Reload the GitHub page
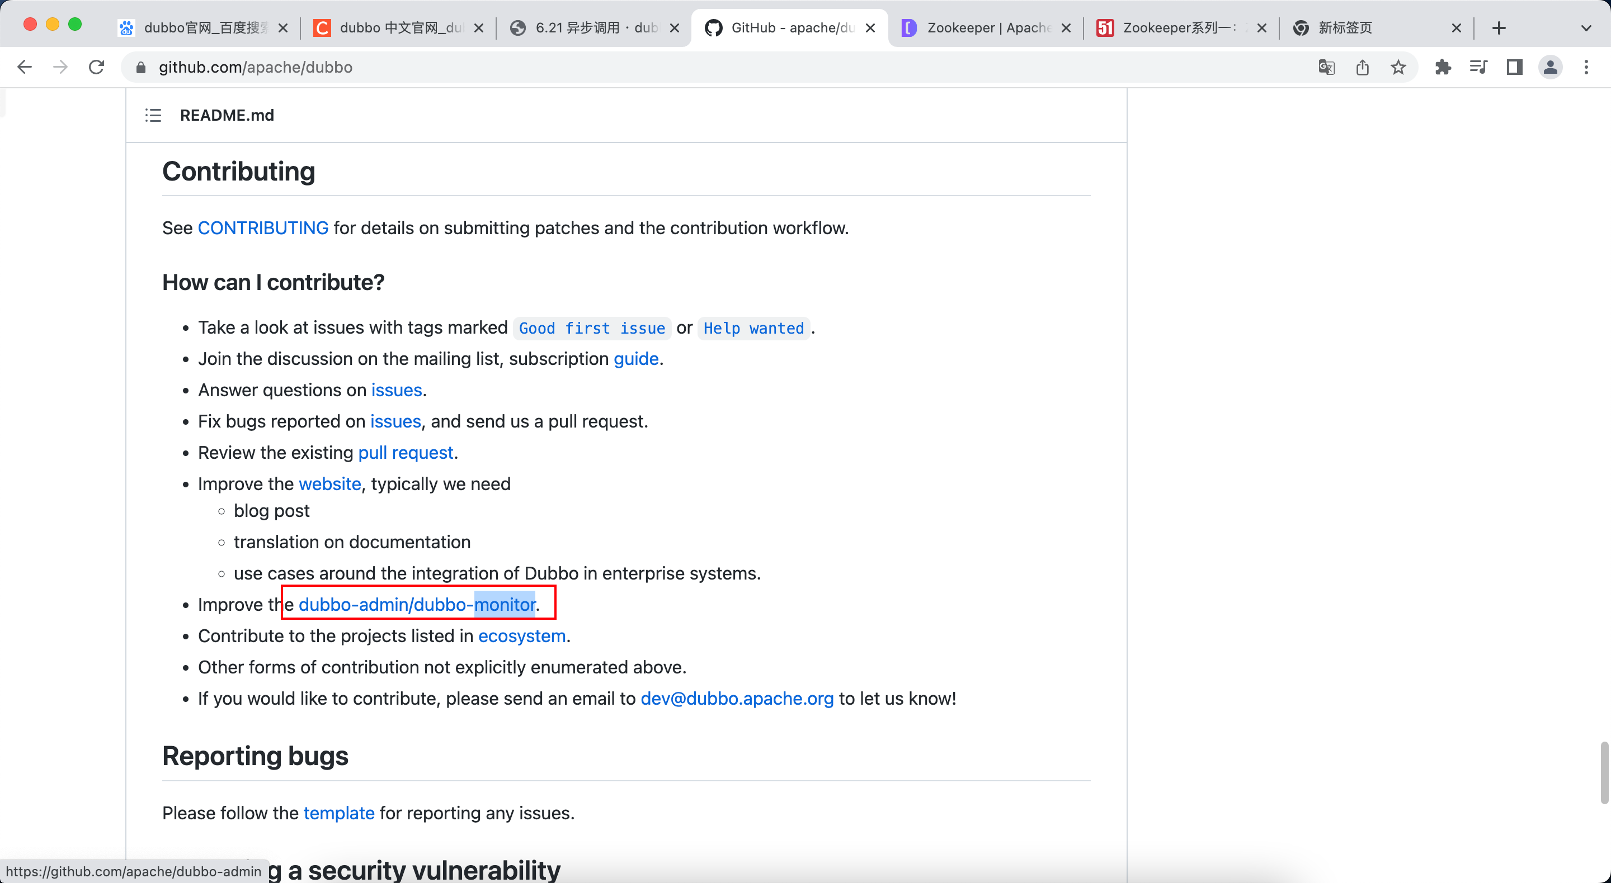Viewport: 1611px width, 883px height. pos(96,67)
